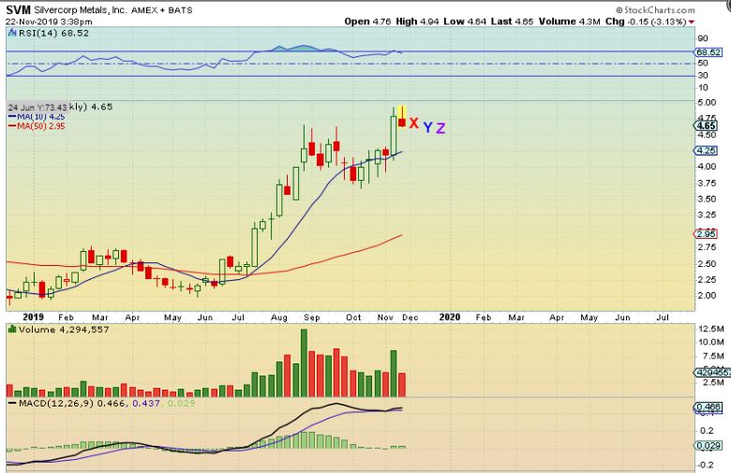Click the tallest green volume bar

tap(304, 363)
